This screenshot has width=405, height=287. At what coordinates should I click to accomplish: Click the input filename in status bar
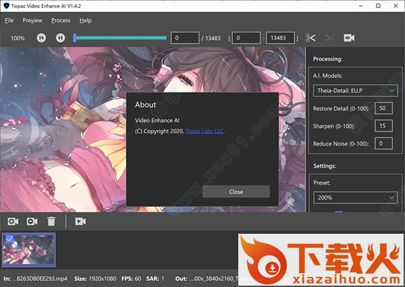pyautogui.click(x=40, y=279)
